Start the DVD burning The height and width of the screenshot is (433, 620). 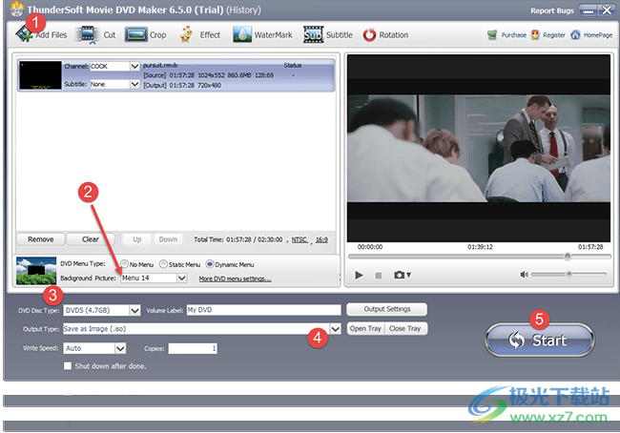(539, 340)
